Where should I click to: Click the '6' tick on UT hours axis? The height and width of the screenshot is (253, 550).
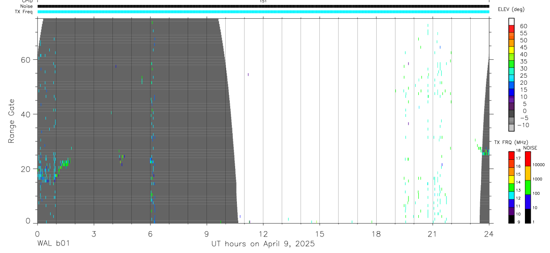(150, 233)
